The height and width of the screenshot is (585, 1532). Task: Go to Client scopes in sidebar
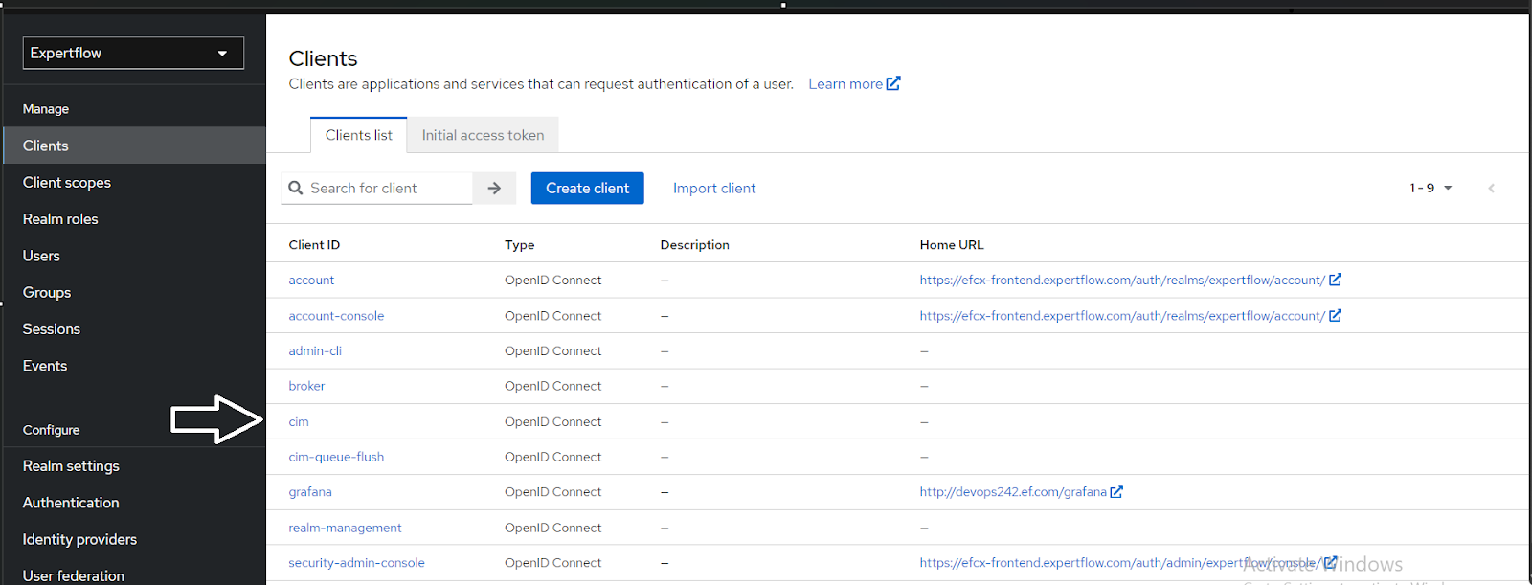coord(67,182)
